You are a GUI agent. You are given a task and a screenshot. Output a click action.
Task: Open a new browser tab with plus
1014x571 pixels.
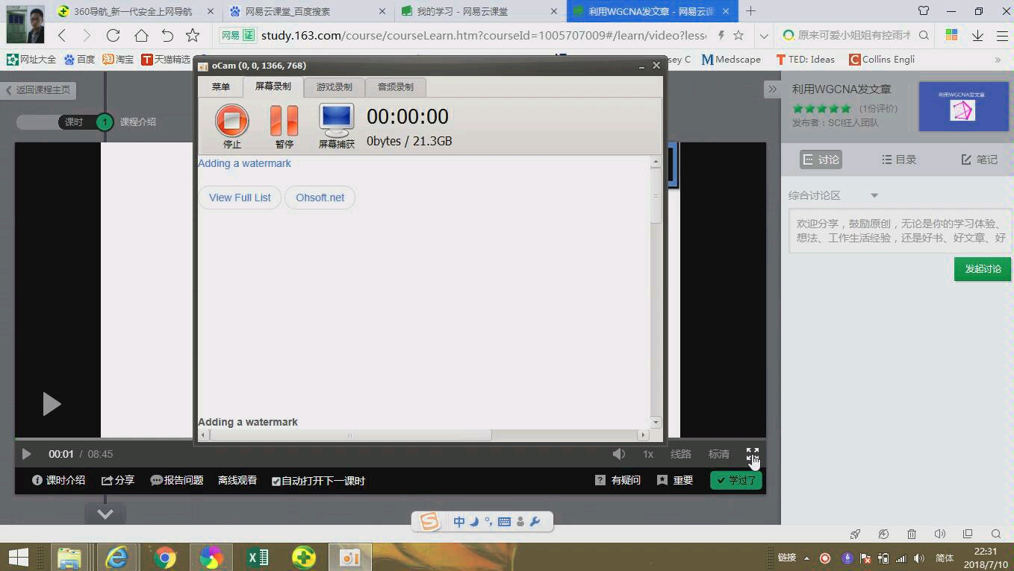pyautogui.click(x=750, y=11)
